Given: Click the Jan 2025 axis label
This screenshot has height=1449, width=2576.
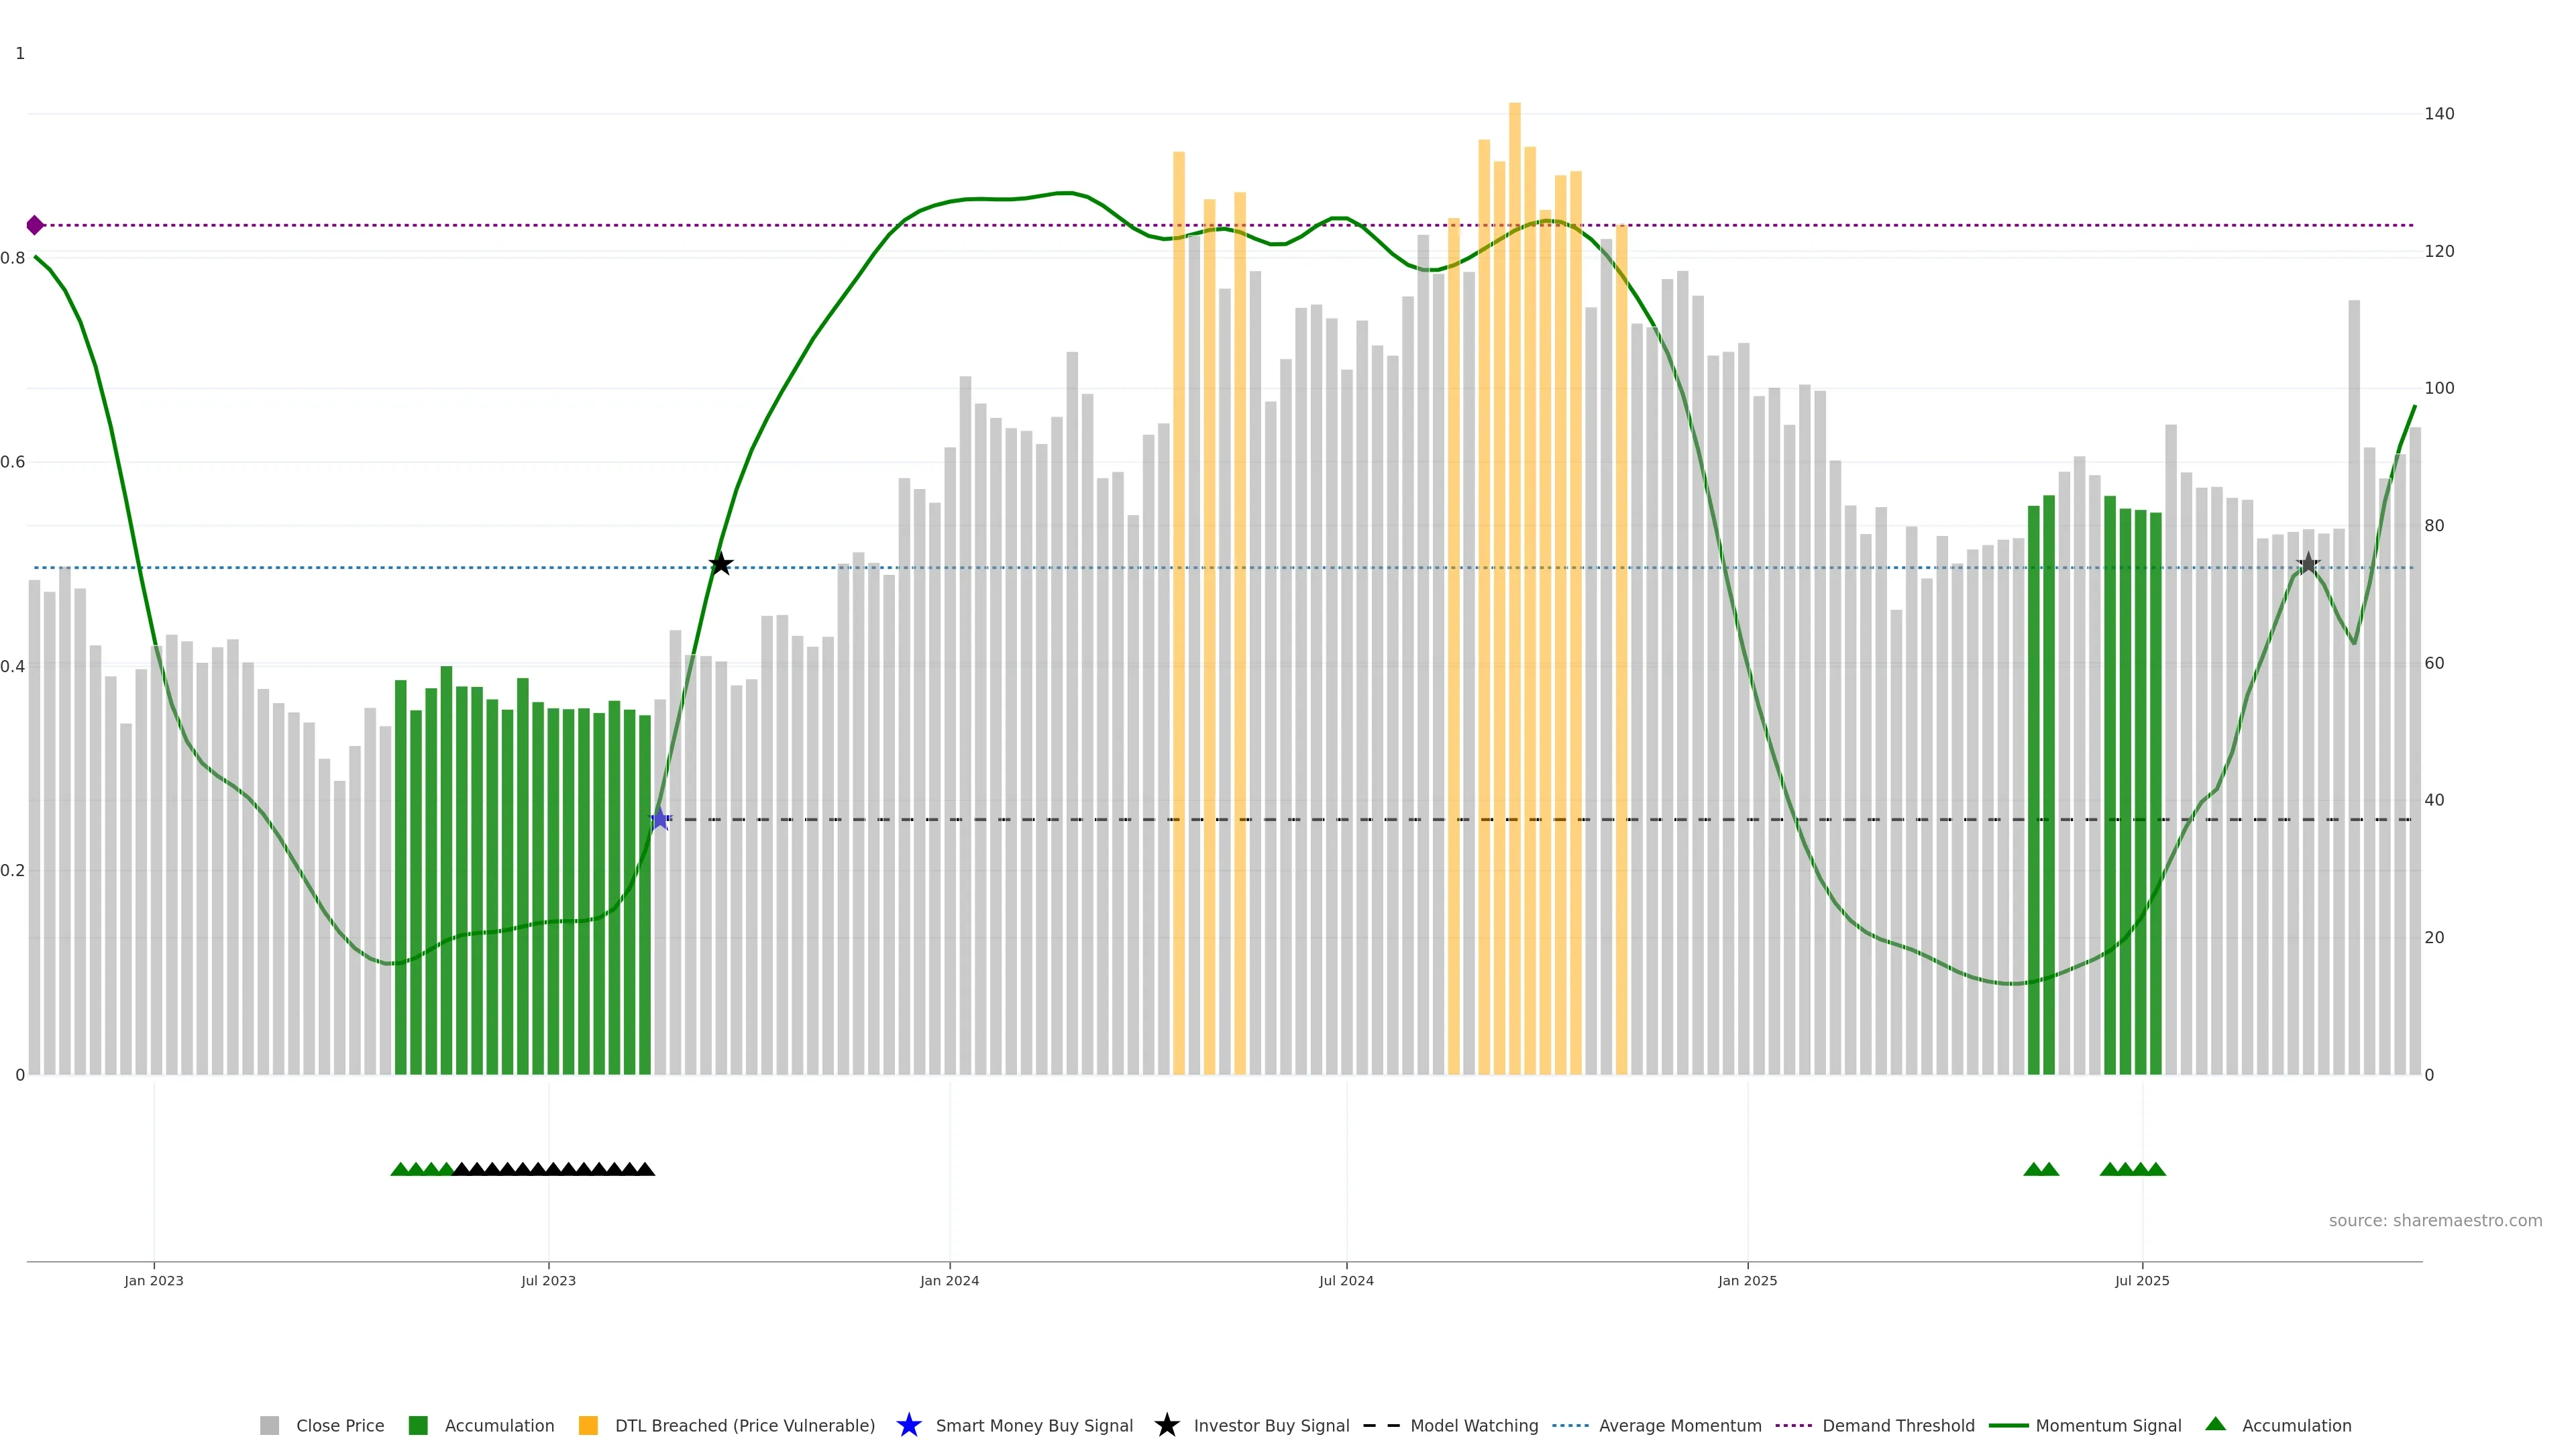Looking at the screenshot, I should [1747, 1281].
